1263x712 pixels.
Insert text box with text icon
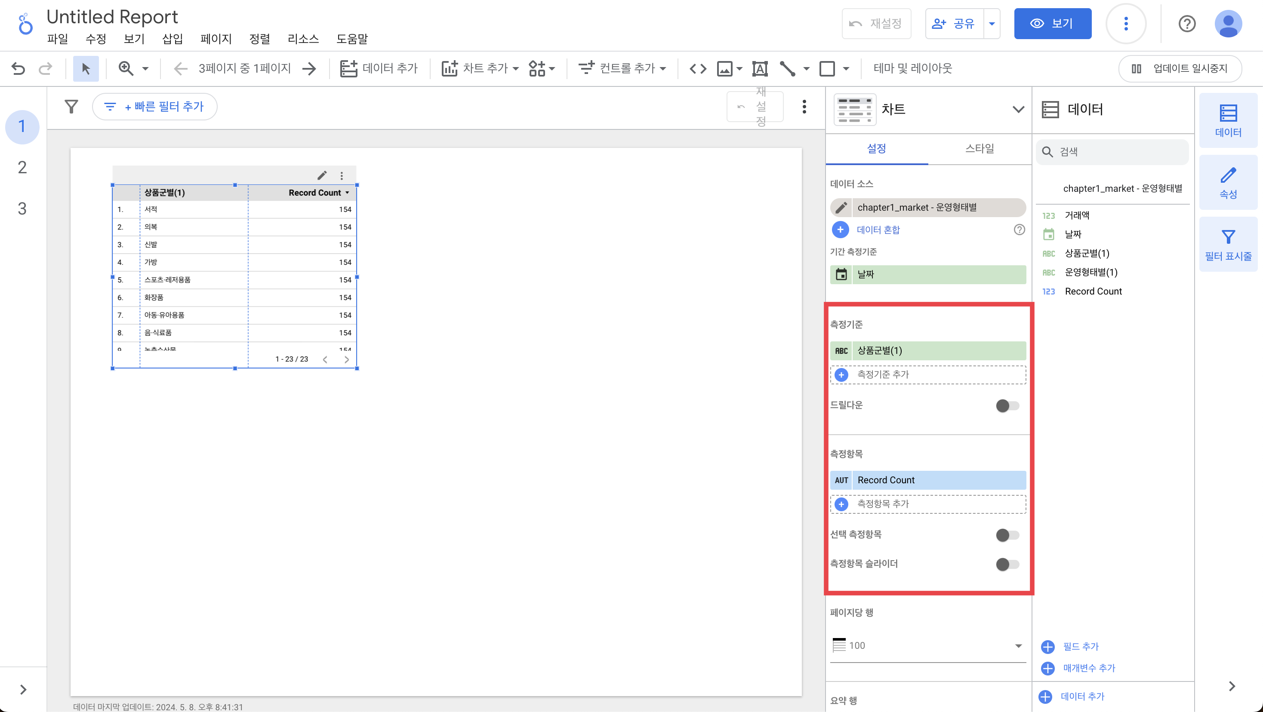pyautogui.click(x=759, y=68)
